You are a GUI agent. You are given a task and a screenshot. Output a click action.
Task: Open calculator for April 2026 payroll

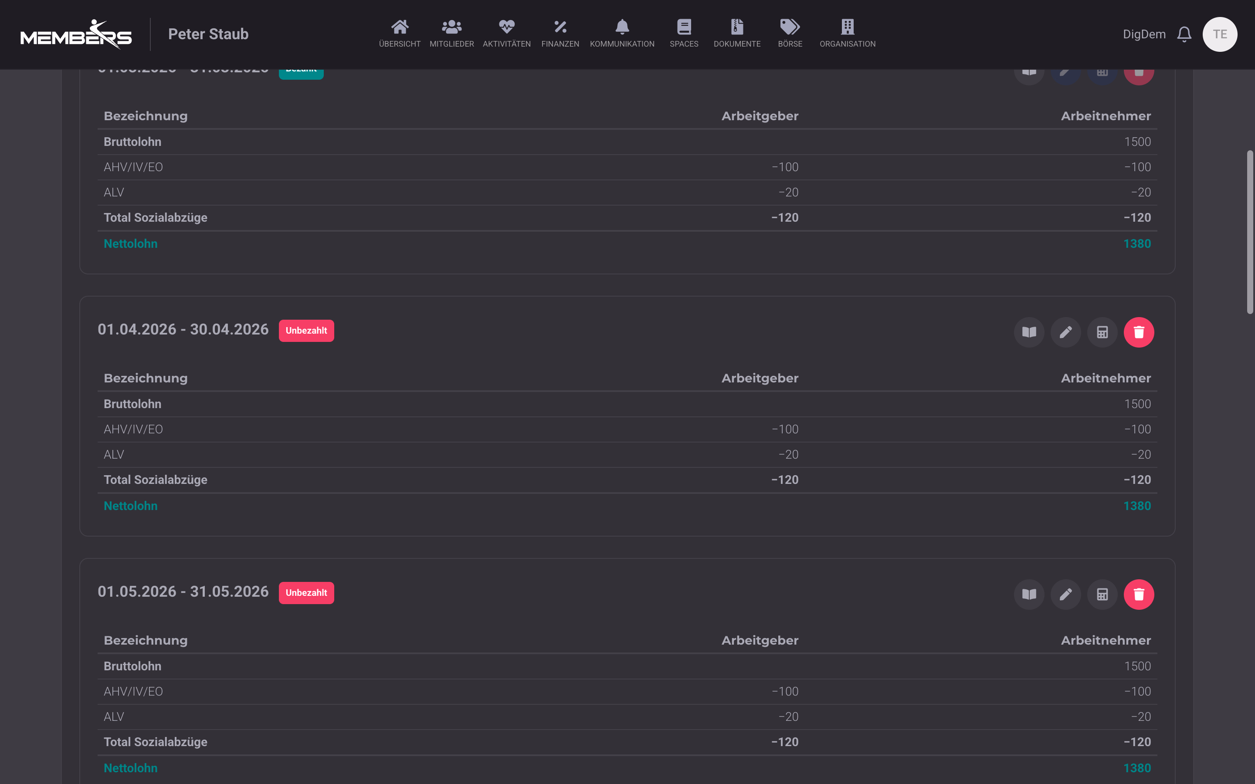(x=1102, y=332)
